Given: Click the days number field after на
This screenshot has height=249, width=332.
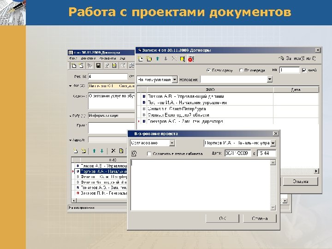Looking at the screenshot, I should [x=290, y=70].
